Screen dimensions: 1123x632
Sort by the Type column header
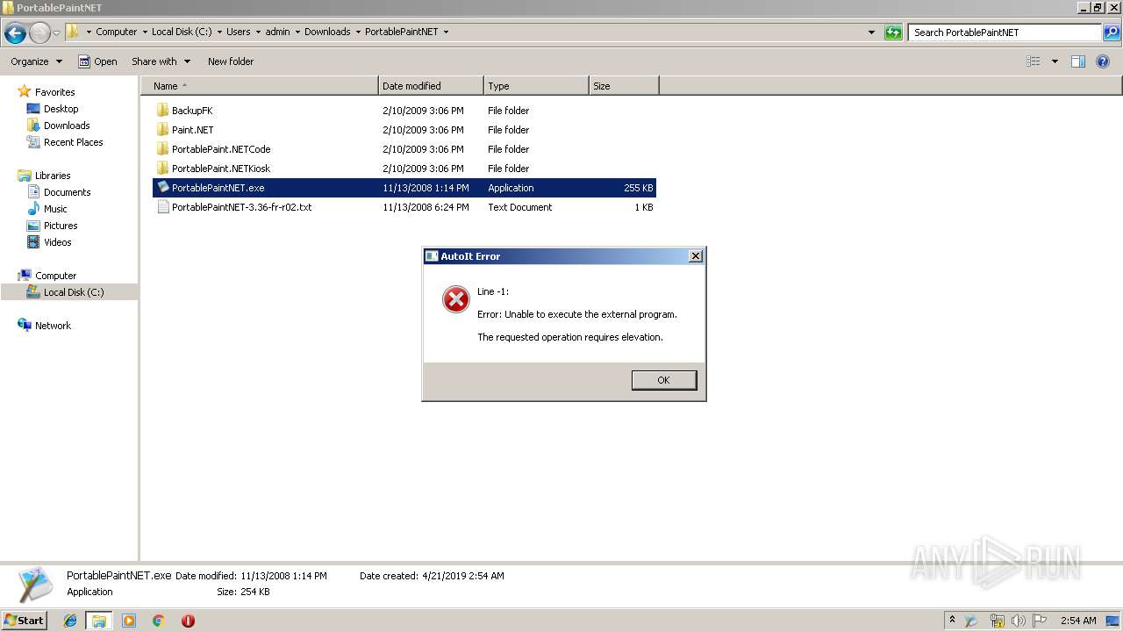(x=536, y=86)
